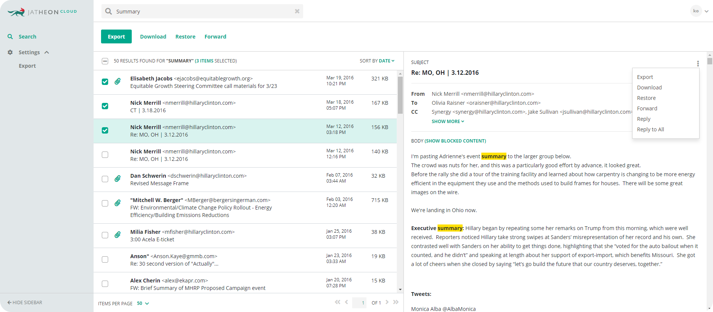The height and width of the screenshot is (312, 713).
Task: Expand Show More recipients
Action: pyautogui.click(x=448, y=122)
